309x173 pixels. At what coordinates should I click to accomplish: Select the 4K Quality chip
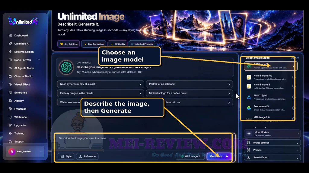(117, 44)
